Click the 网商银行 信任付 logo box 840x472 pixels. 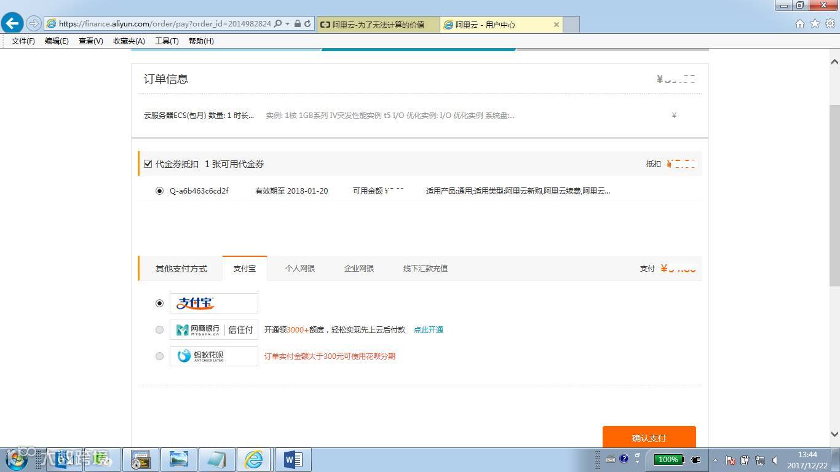point(214,330)
